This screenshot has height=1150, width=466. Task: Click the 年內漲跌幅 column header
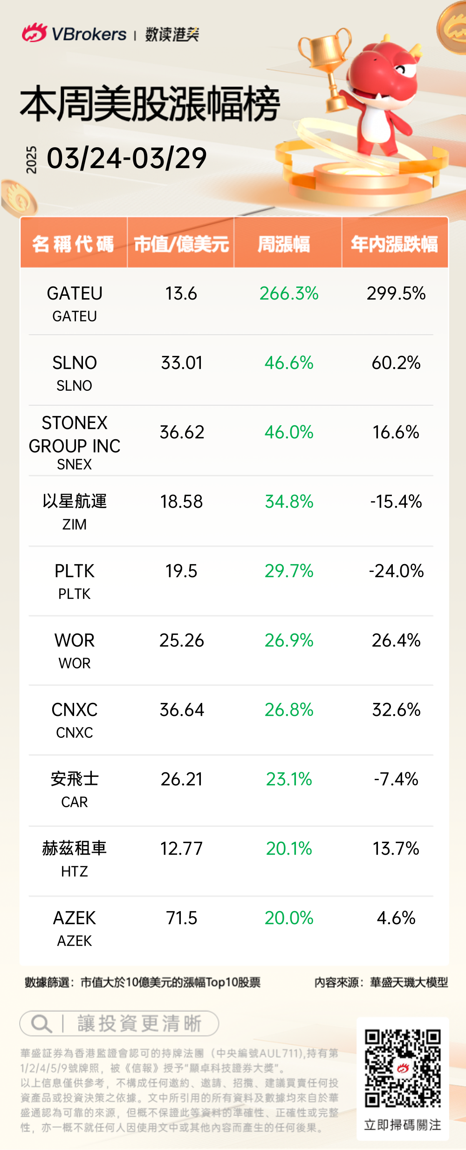[x=394, y=244]
